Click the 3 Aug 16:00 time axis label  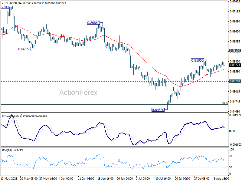pyautogui.click(x=221, y=178)
